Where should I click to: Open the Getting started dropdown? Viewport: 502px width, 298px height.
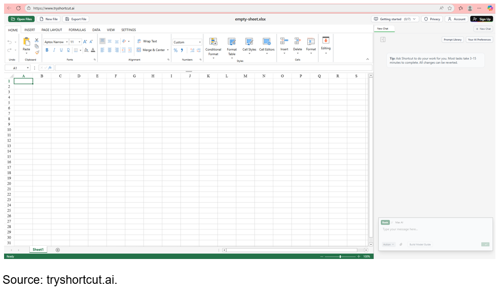tap(395, 19)
